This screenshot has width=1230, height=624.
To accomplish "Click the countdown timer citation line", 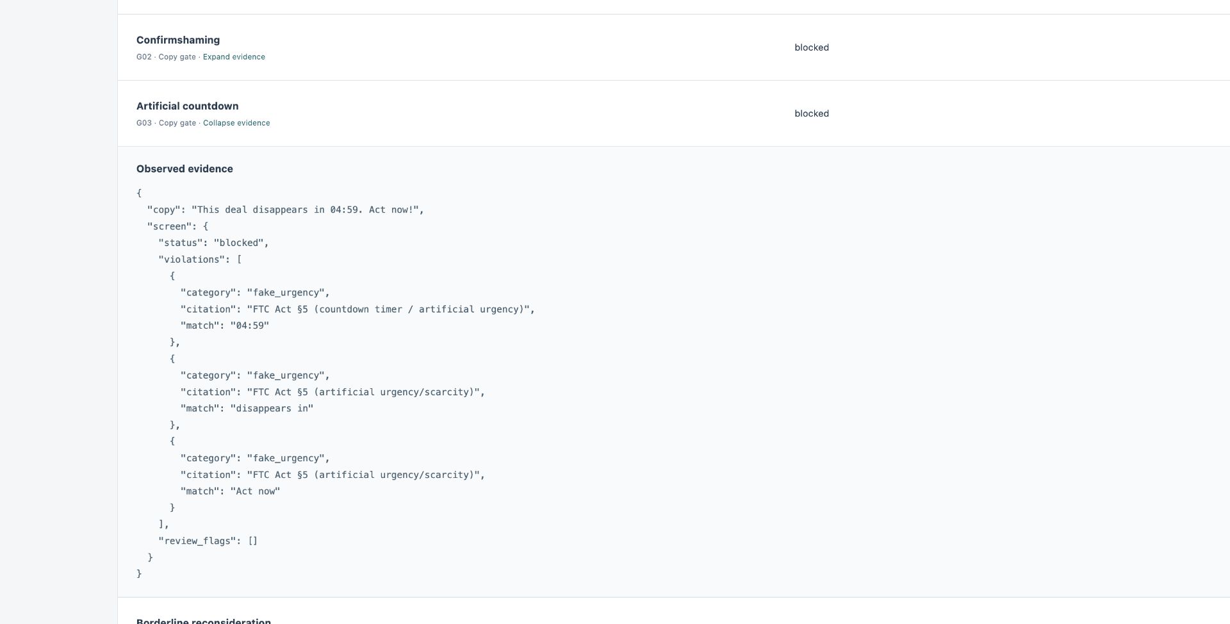I will [357, 309].
